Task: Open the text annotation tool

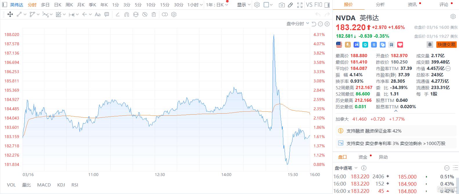Action: 98,14
